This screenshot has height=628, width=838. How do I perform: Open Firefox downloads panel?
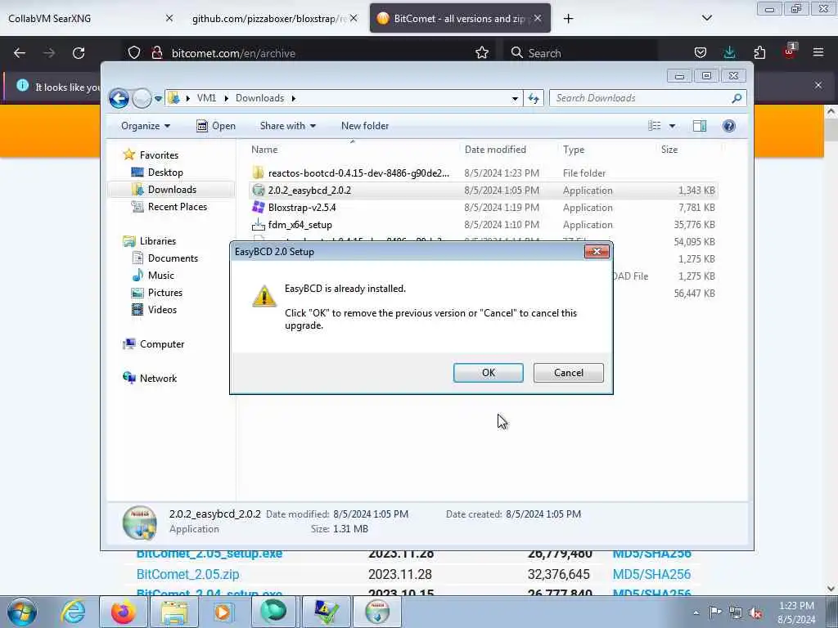729,53
